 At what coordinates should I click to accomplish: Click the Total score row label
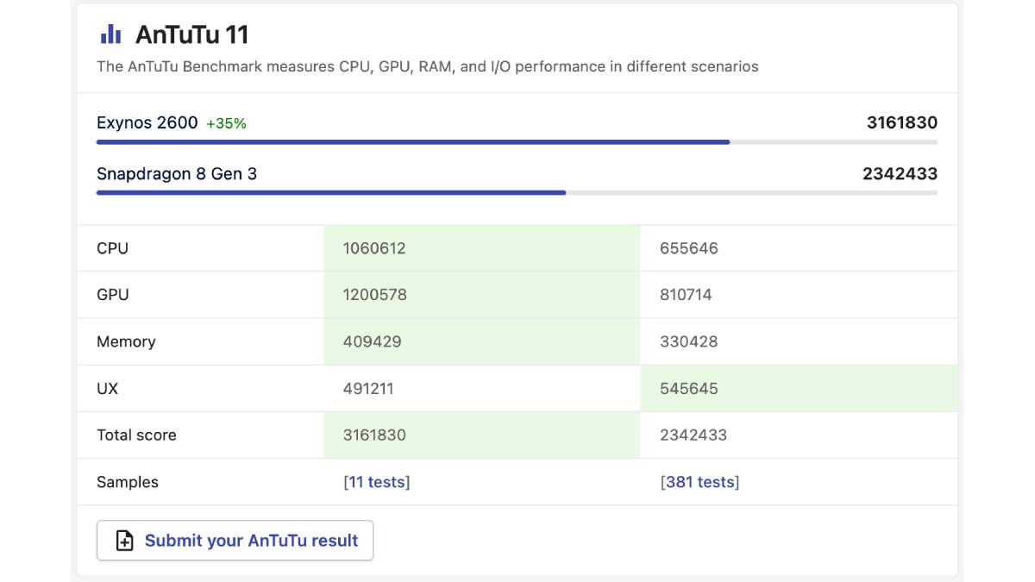(x=136, y=435)
